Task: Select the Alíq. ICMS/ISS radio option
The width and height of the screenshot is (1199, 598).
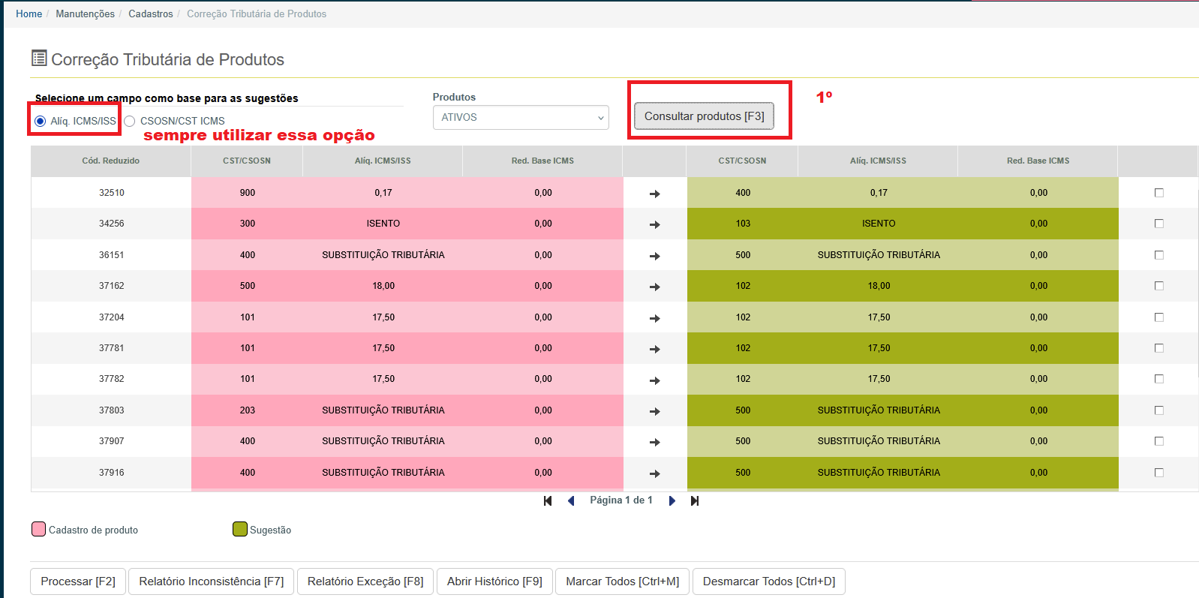Action: 41,121
